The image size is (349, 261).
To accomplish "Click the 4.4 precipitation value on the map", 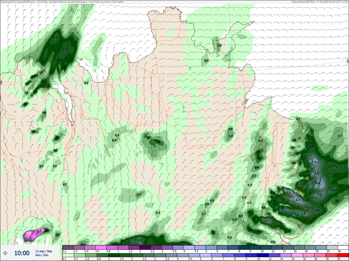I will click(318, 183).
